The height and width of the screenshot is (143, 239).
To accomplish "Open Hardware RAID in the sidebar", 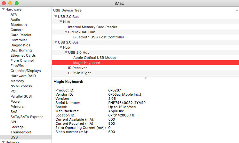I will pyautogui.click(x=23, y=76).
